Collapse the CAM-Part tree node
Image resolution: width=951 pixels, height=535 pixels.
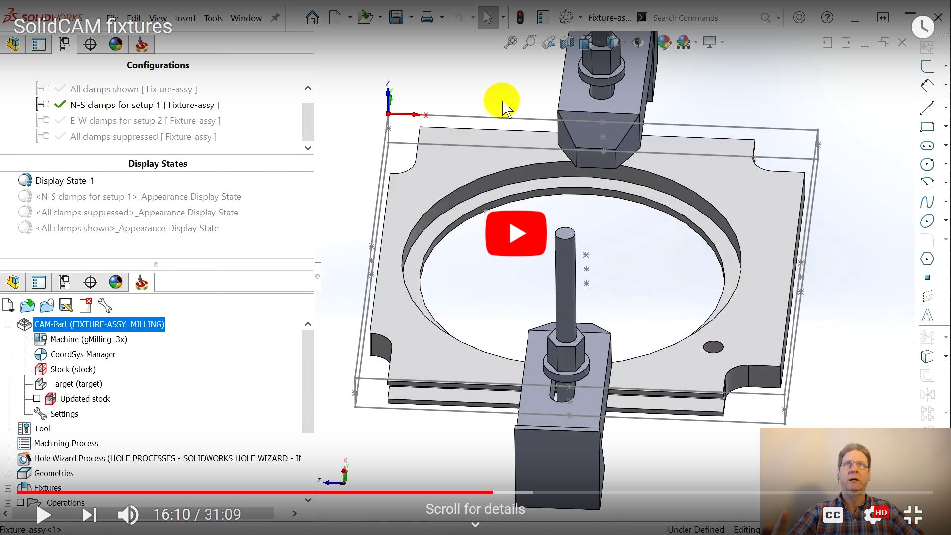coord(8,325)
